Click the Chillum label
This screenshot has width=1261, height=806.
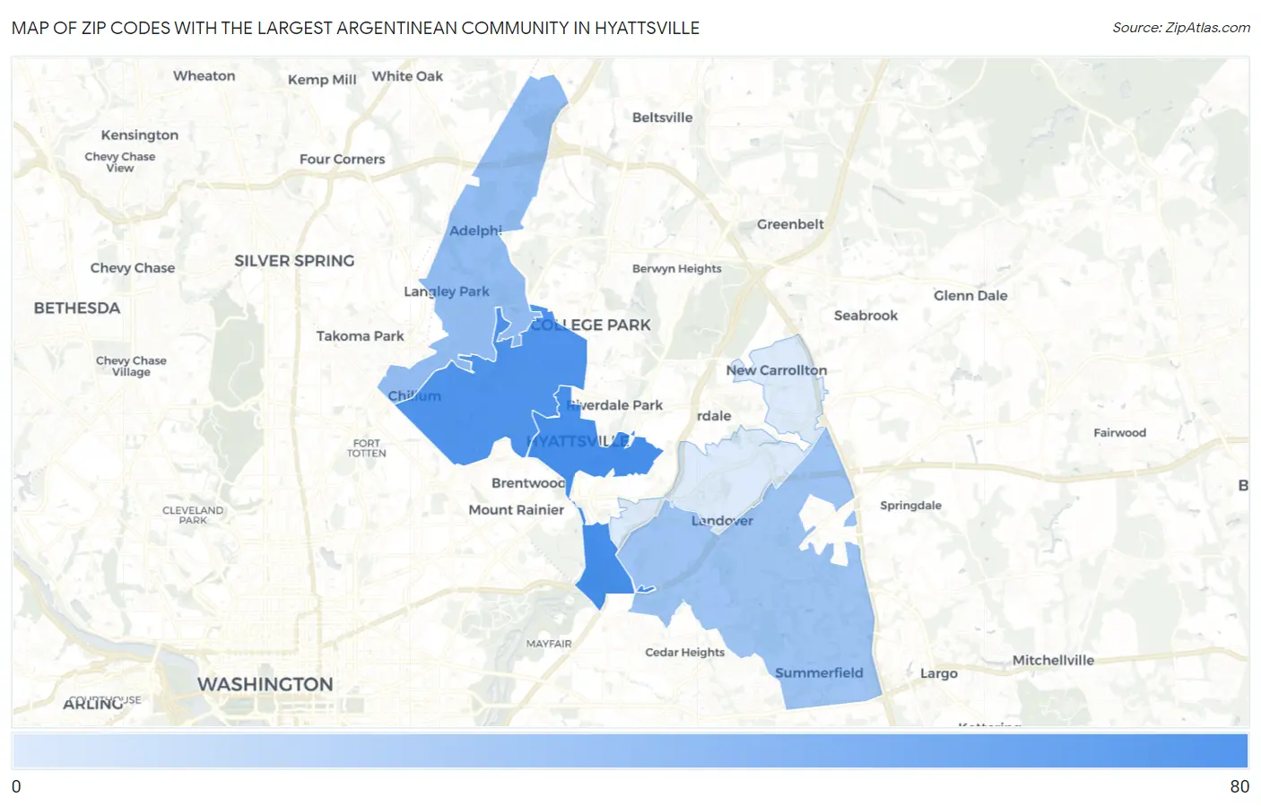414,396
